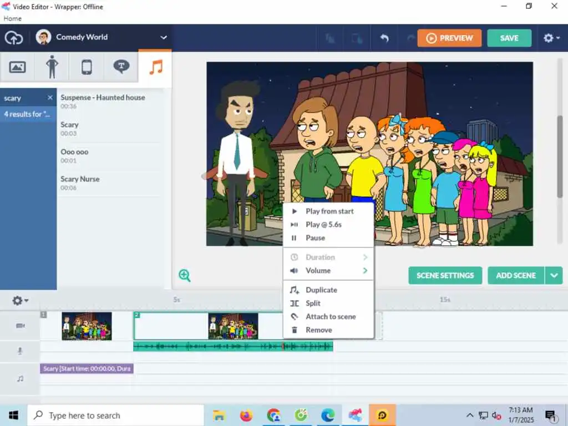Open the text bubble tab
568x426 pixels.
coord(121,67)
